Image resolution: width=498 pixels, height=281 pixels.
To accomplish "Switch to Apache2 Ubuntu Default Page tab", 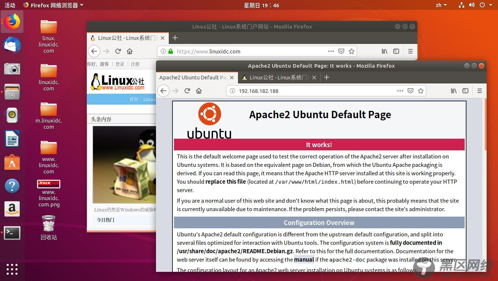I will pyautogui.click(x=197, y=77).
